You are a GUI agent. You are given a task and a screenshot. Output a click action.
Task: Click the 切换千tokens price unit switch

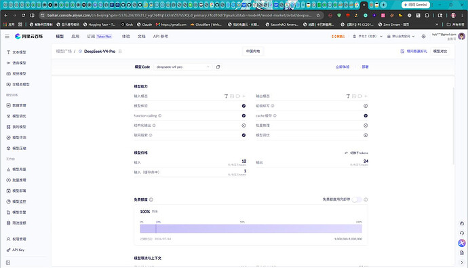point(356,153)
